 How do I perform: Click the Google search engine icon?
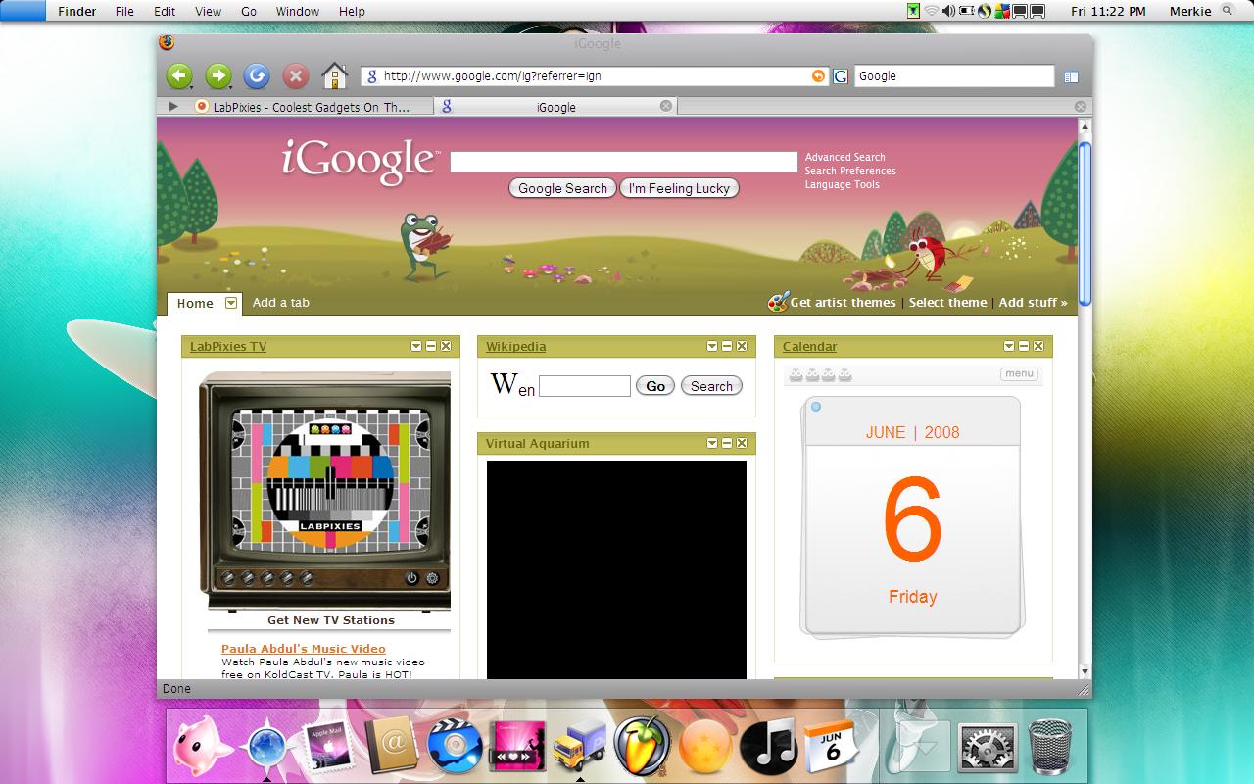point(840,75)
